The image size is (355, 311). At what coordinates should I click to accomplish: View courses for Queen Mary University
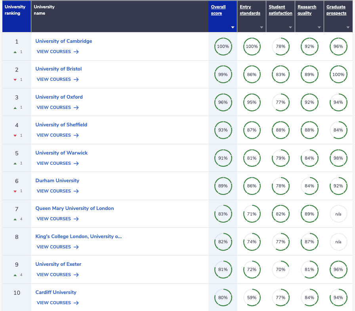(x=57, y=219)
